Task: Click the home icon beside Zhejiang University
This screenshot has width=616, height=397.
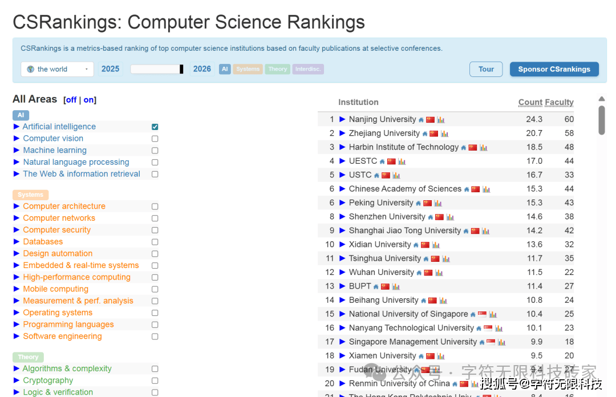Action: click(x=425, y=134)
